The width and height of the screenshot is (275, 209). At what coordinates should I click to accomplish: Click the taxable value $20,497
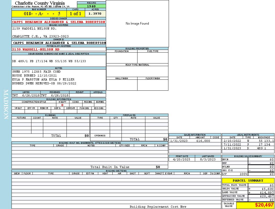click(x=264, y=205)
